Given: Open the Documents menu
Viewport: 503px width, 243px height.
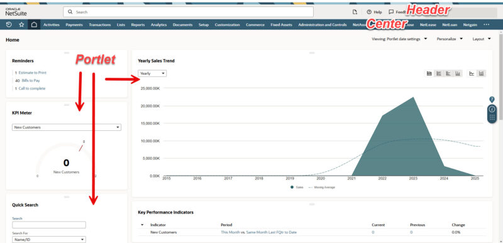Looking at the screenshot, I should [x=182, y=25].
